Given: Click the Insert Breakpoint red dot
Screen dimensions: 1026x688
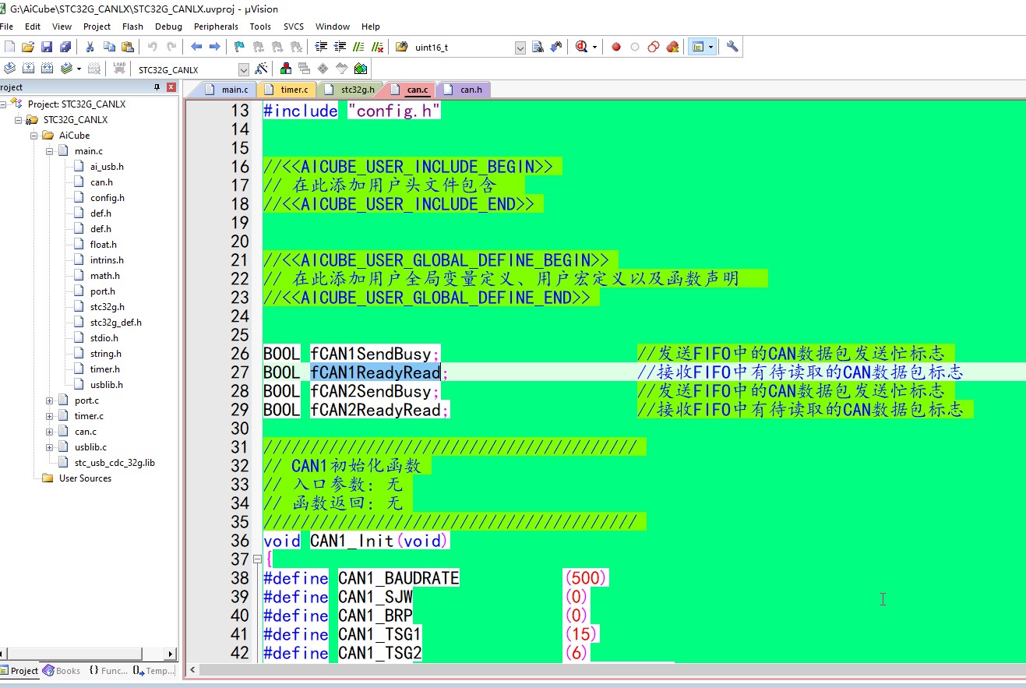Looking at the screenshot, I should [x=616, y=47].
